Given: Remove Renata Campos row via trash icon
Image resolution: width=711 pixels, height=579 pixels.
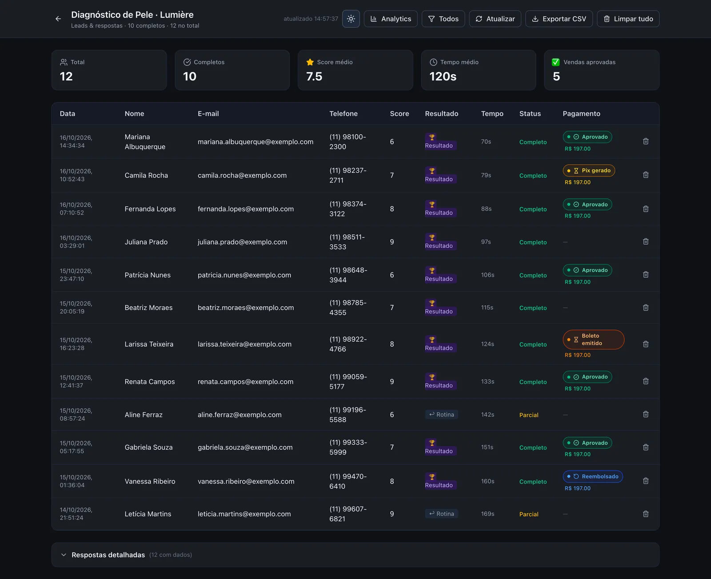Looking at the screenshot, I should coord(646,381).
